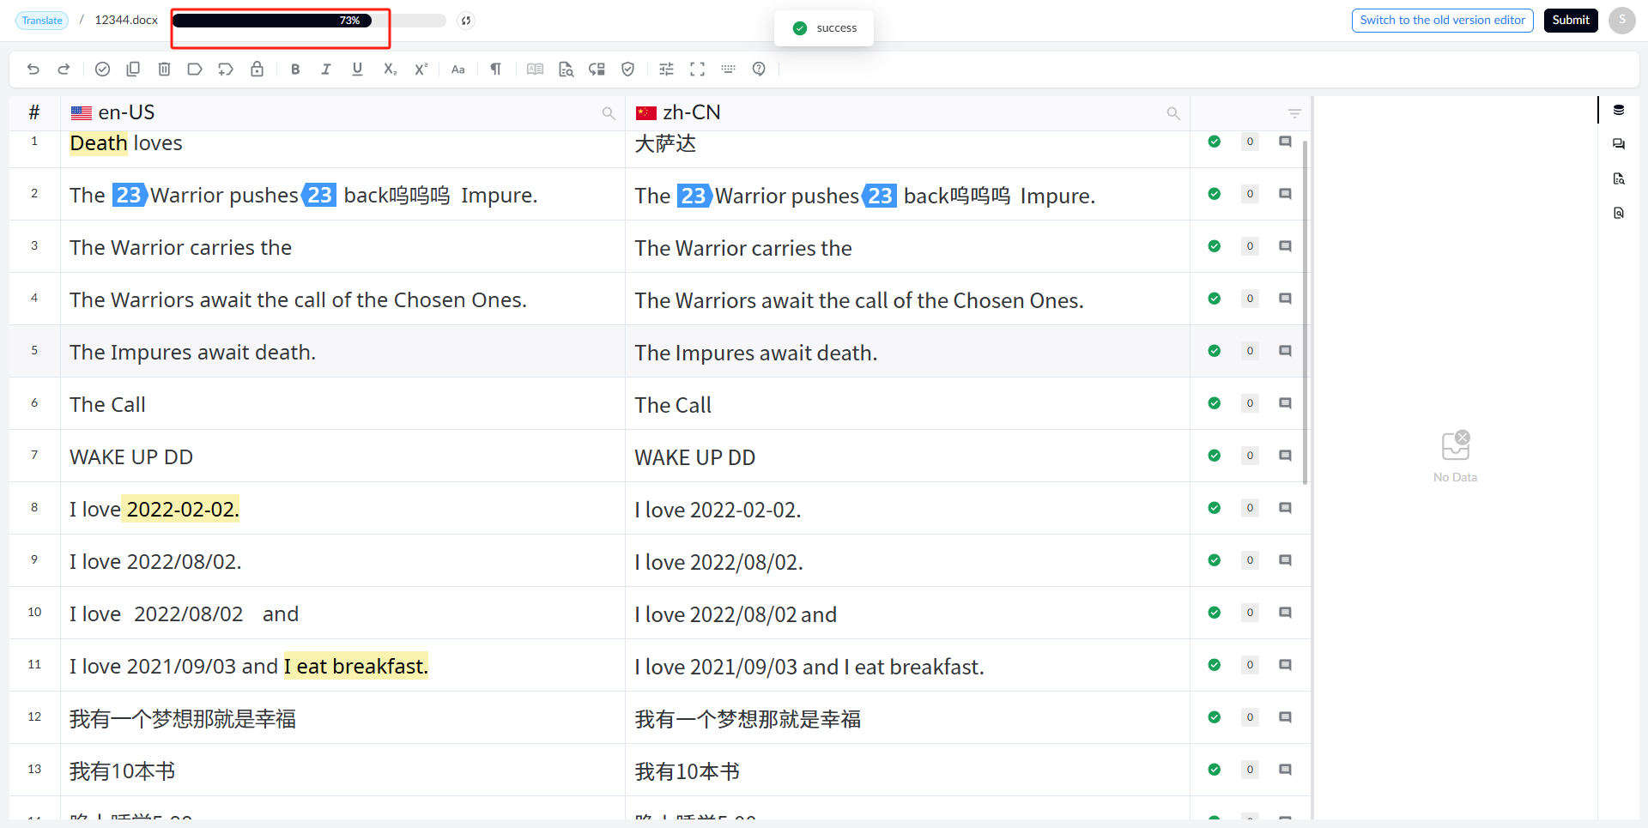Click the tag icon in toolbar

click(195, 70)
